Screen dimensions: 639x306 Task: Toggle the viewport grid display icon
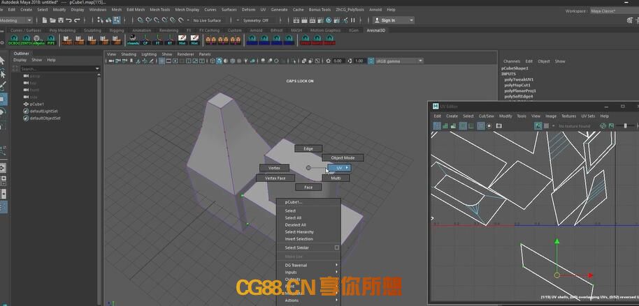(x=161, y=61)
